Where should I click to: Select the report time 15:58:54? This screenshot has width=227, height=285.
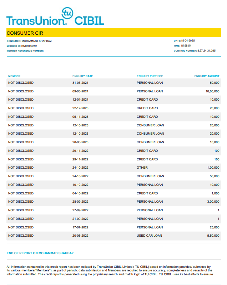pyautogui.click(x=186, y=45)
